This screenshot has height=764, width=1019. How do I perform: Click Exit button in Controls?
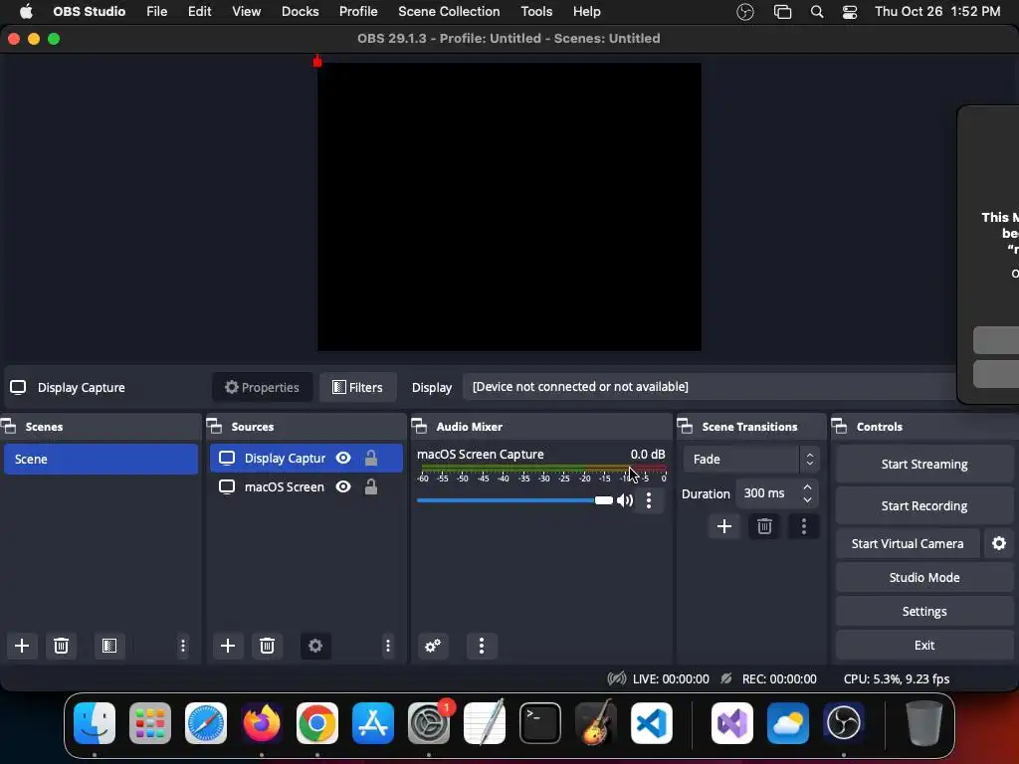(x=924, y=645)
